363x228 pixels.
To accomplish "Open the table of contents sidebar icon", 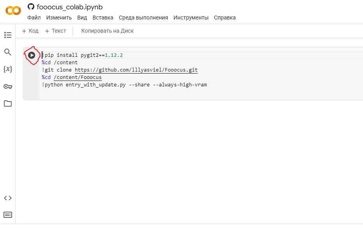I will 8,35.
